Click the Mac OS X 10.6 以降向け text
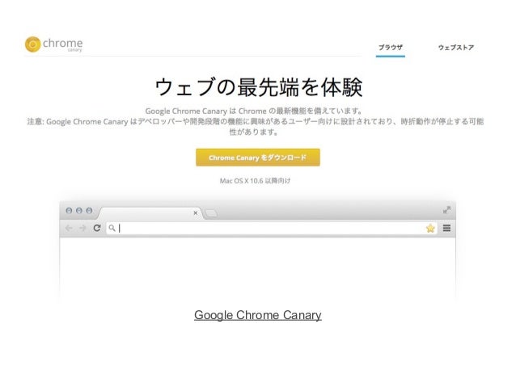 click(x=255, y=180)
